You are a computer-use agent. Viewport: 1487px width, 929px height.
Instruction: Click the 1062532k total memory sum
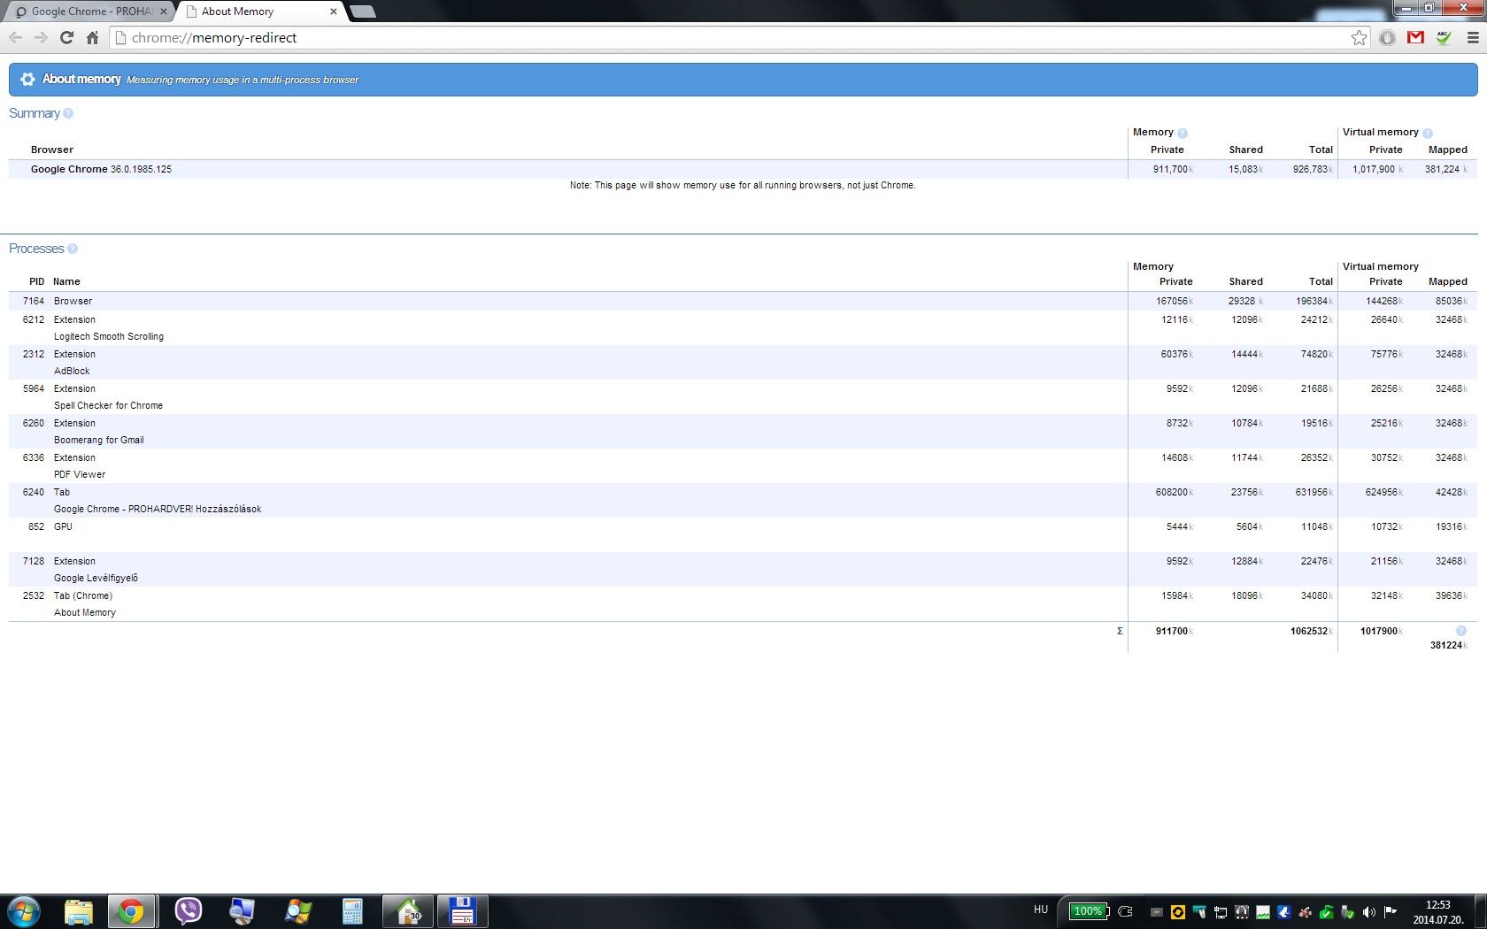(1312, 631)
